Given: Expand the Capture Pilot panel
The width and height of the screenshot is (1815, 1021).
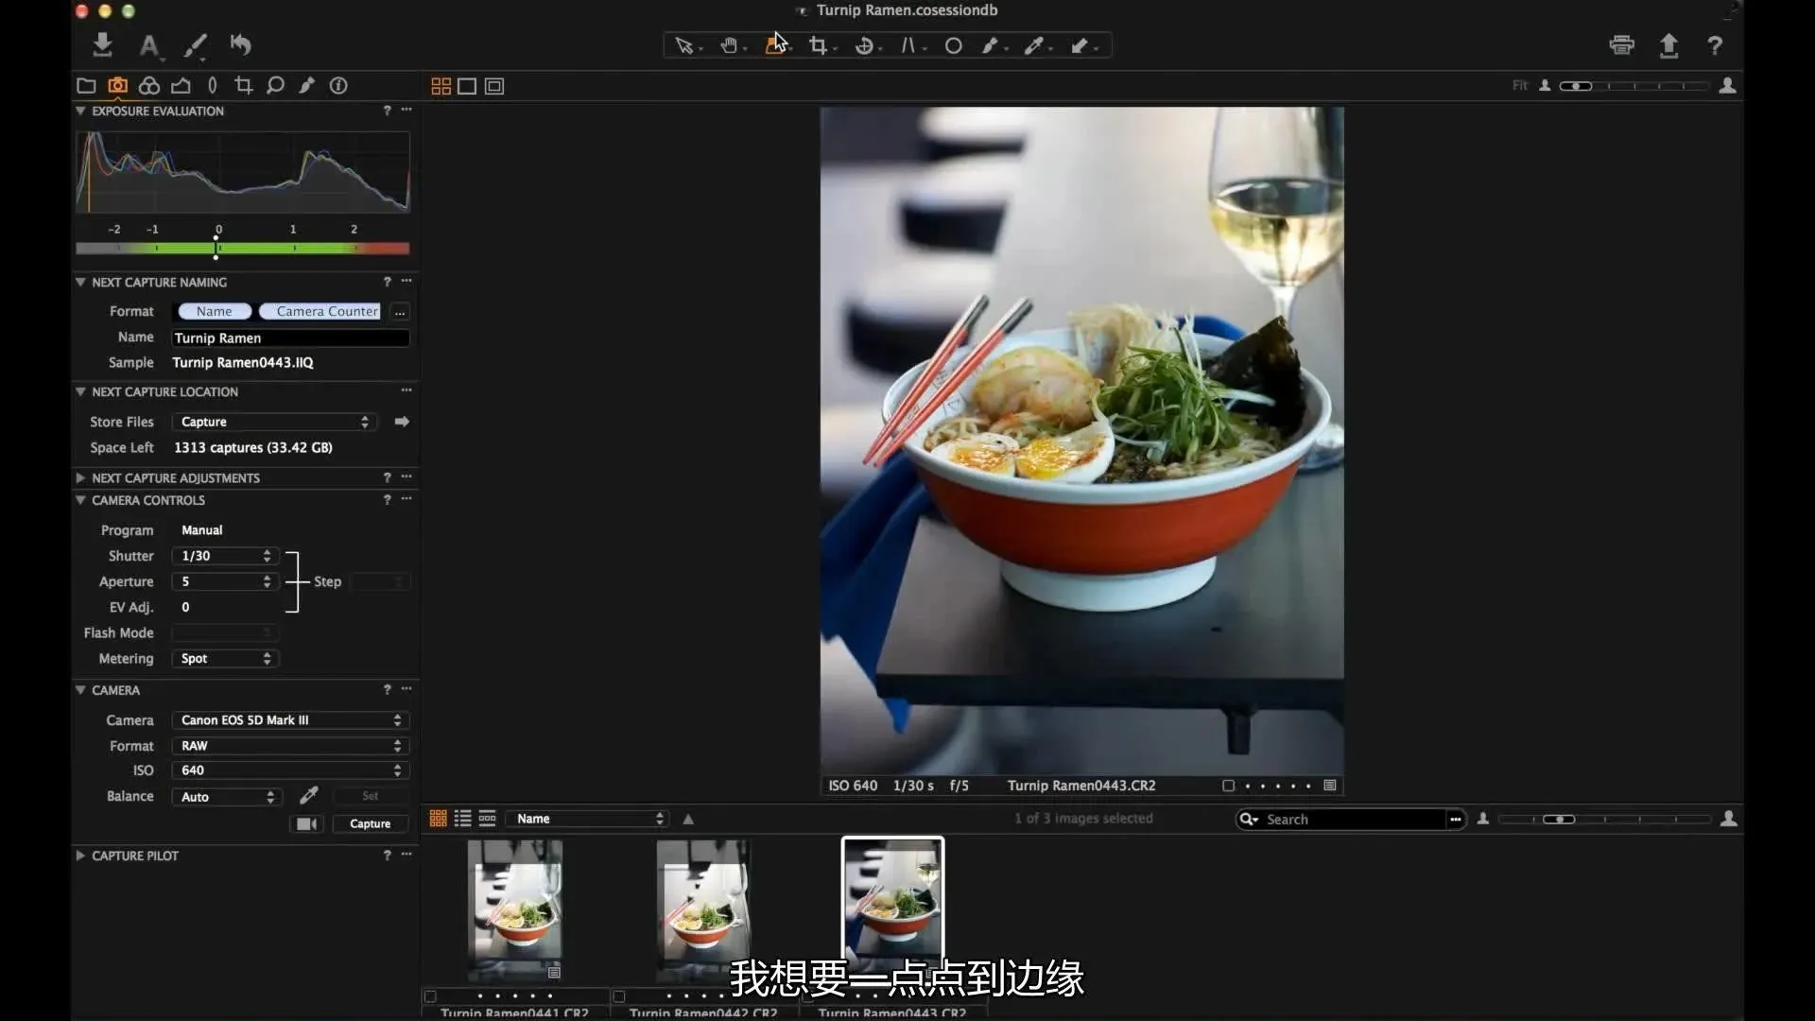Looking at the screenshot, I should click(80, 856).
